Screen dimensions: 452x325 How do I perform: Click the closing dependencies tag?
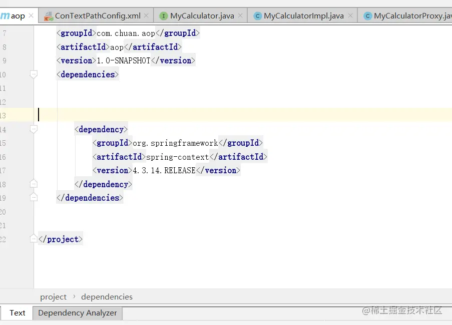pyautogui.click(x=90, y=198)
